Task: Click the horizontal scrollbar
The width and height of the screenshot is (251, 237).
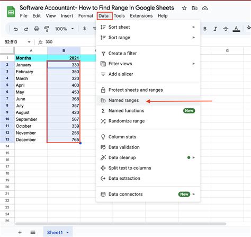Action: click(x=121, y=224)
